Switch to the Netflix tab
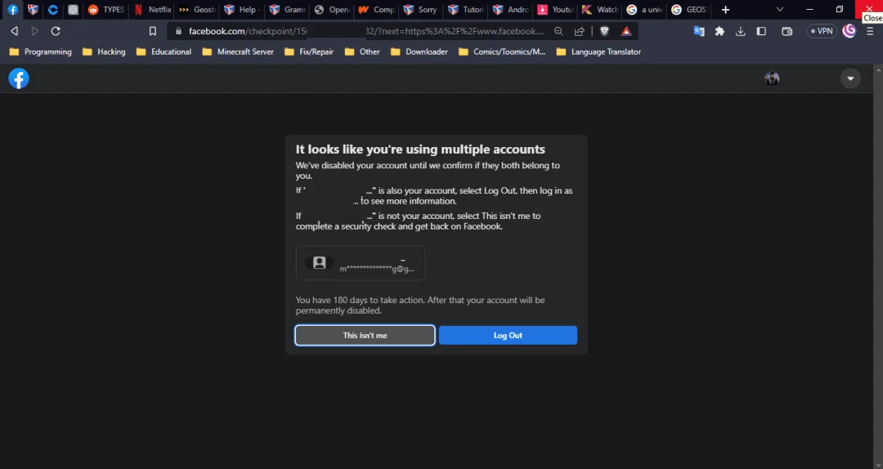 [x=152, y=10]
